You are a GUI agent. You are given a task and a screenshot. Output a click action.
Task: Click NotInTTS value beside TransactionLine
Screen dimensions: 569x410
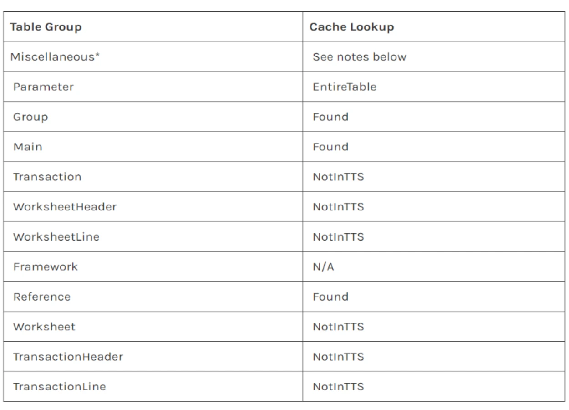[x=338, y=387]
